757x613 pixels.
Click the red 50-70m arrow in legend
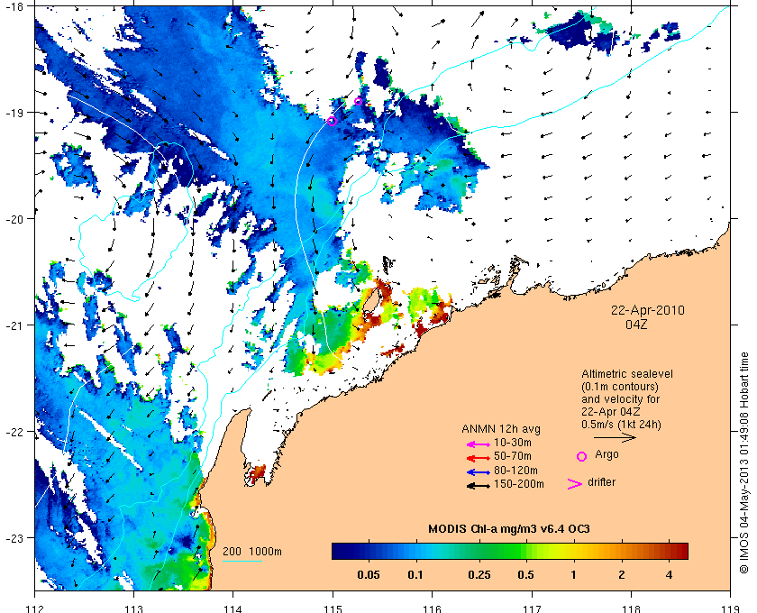pos(479,458)
